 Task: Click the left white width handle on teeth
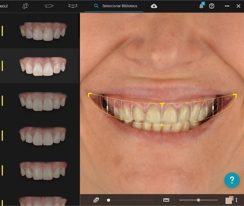(x=107, y=107)
